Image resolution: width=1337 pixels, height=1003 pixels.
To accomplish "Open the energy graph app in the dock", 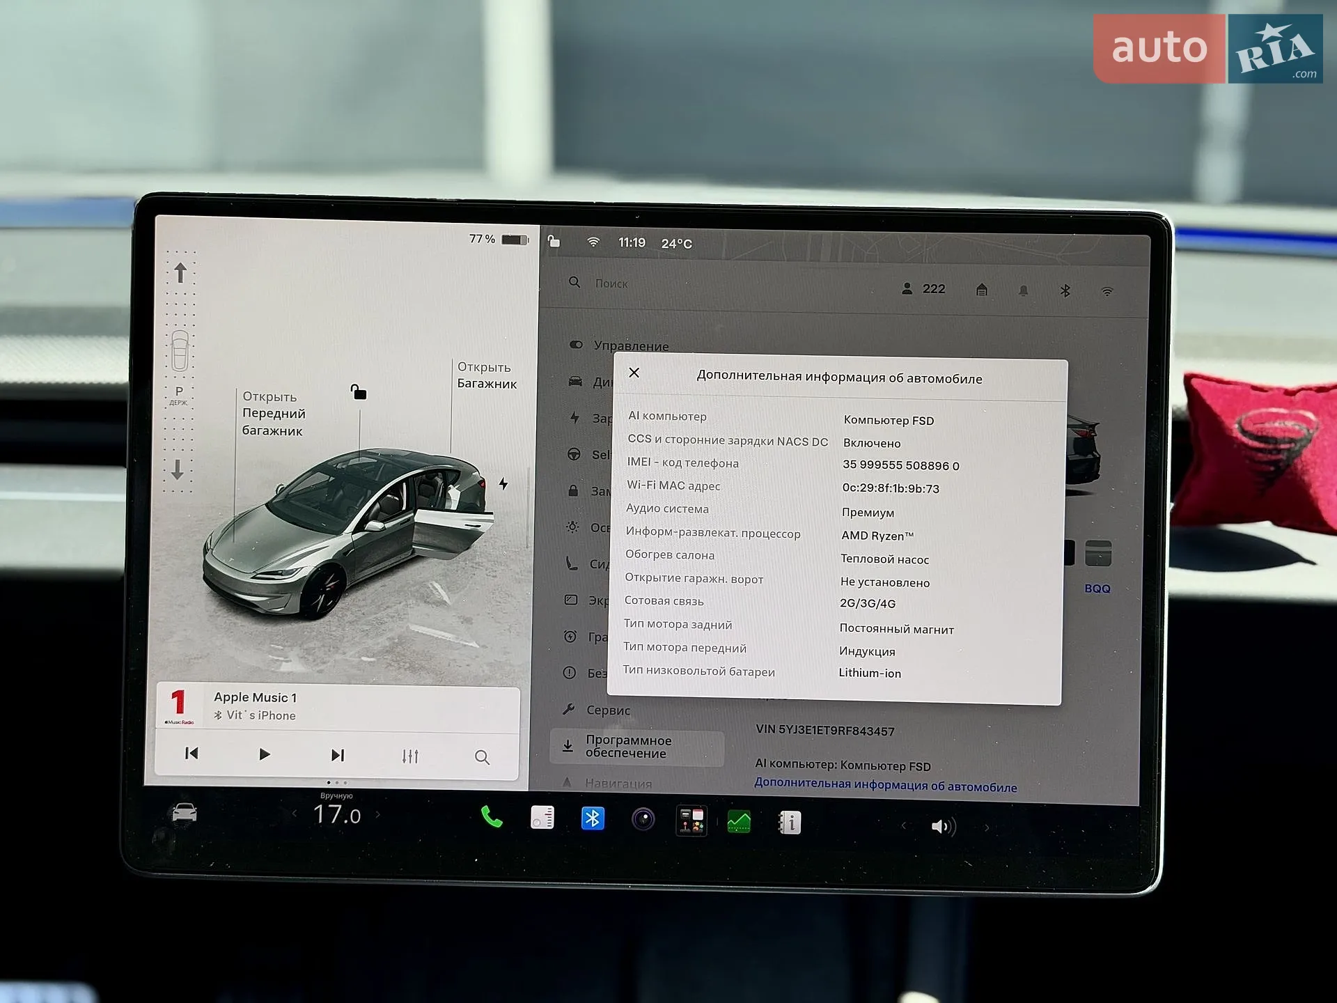I will (x=739, y=822).
